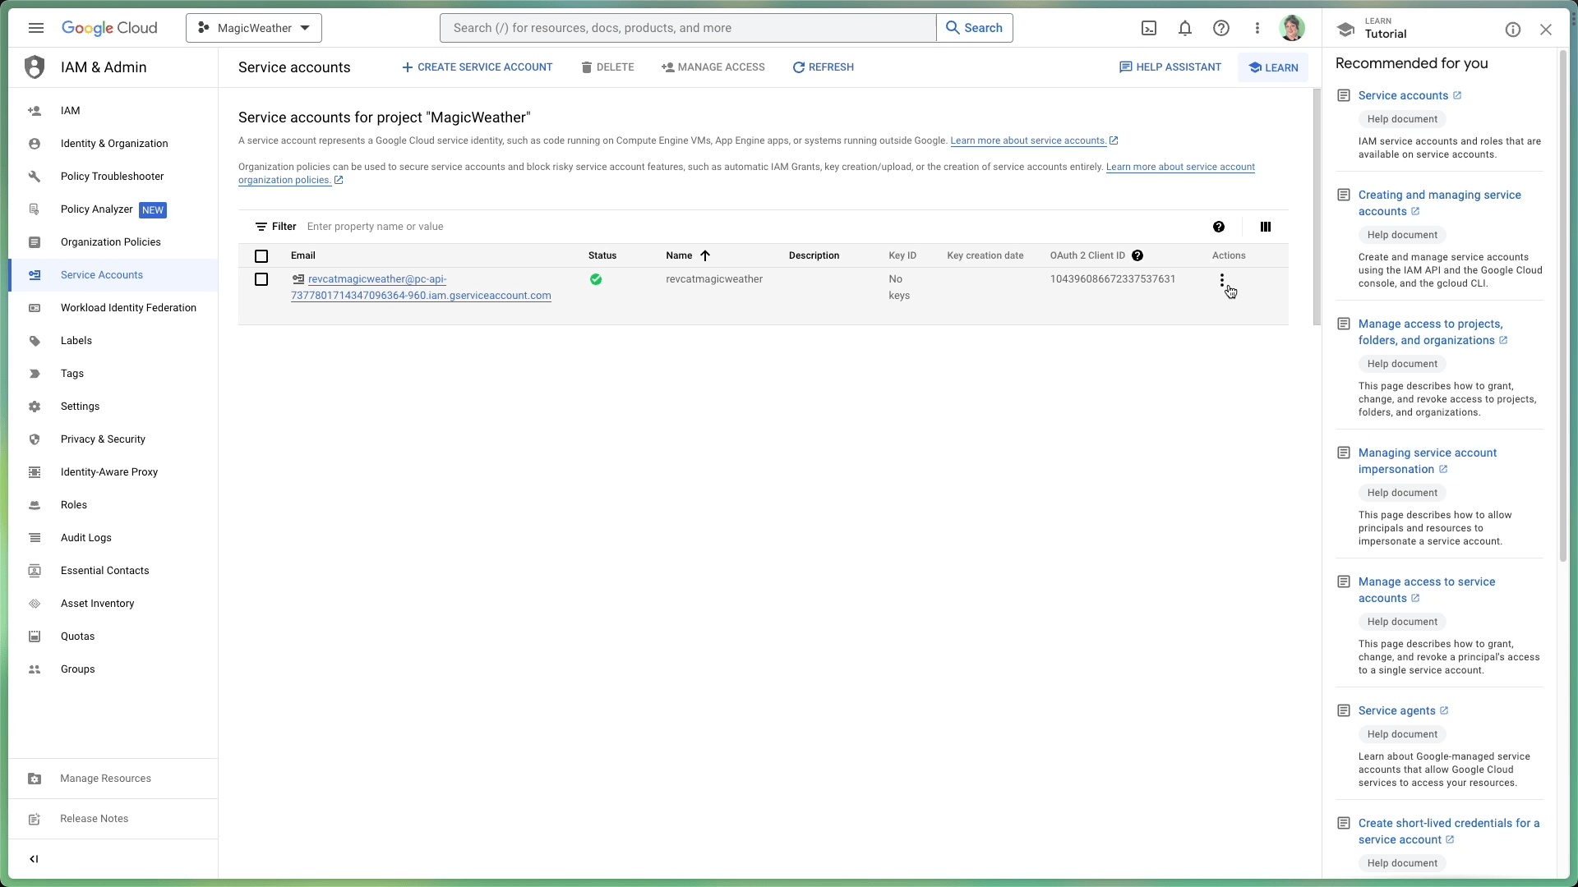Click the OAuth 2 Client ID help icon

click(1137, 255)
